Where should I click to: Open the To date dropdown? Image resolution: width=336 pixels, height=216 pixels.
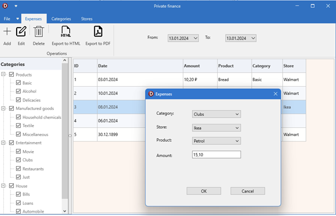pyautogui.click(x=253, y=38)
